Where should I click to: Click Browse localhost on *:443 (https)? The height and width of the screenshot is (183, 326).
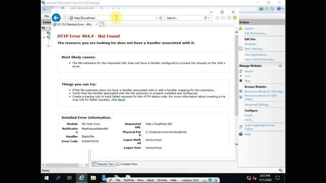[260, 97]
